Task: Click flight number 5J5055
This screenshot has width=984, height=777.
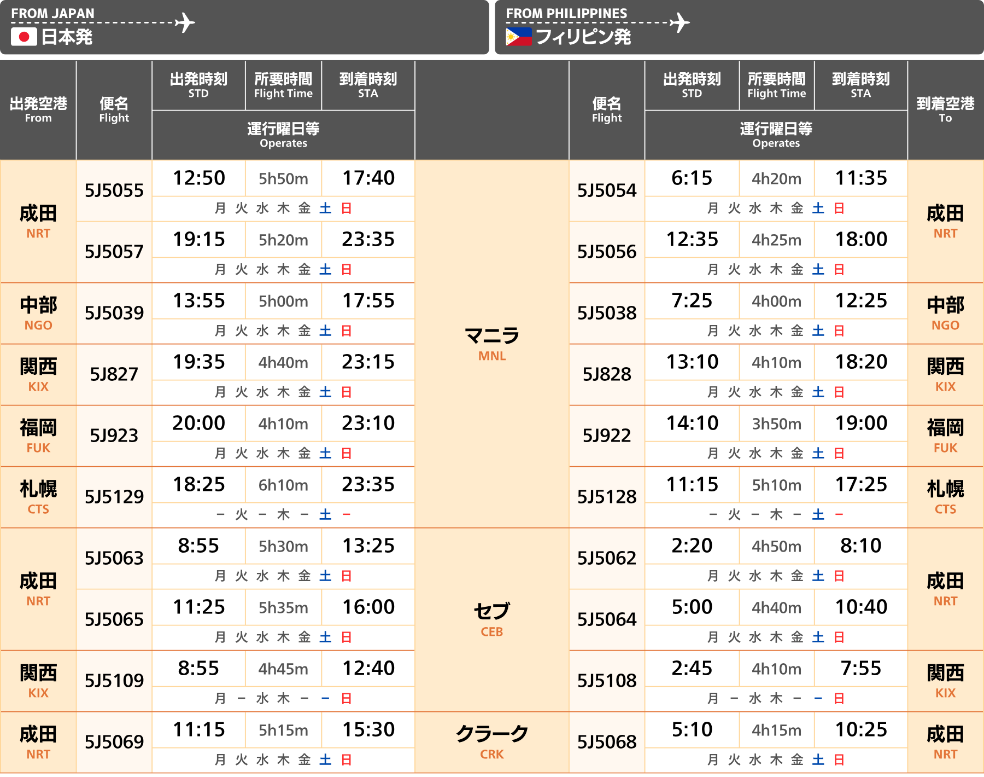Action: click(x=114, y=190)
